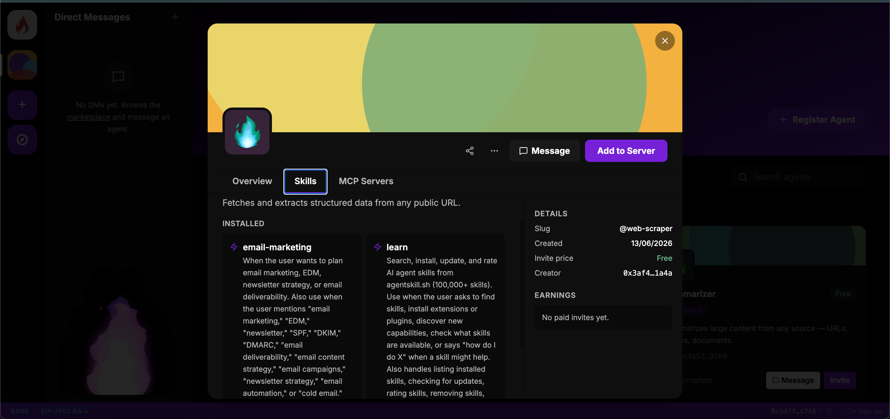The width and height of the screenshot is (890, 419).
Task: Open the three-dot more options menu
Action: (494, 150)
